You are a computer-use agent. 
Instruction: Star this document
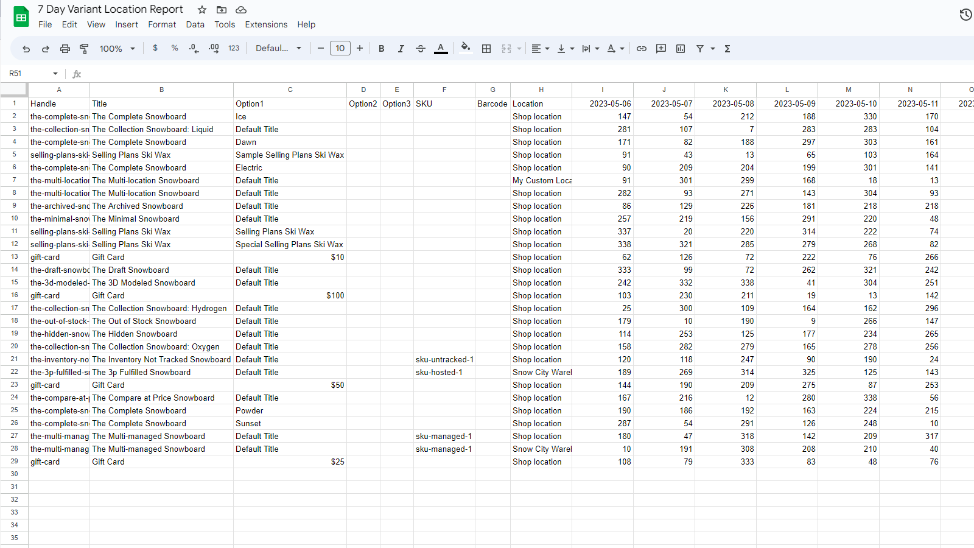[x=202, y=10]
